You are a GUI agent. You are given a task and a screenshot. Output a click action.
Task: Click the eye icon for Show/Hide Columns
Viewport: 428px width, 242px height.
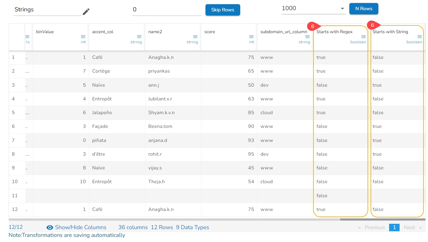point(50,227)
